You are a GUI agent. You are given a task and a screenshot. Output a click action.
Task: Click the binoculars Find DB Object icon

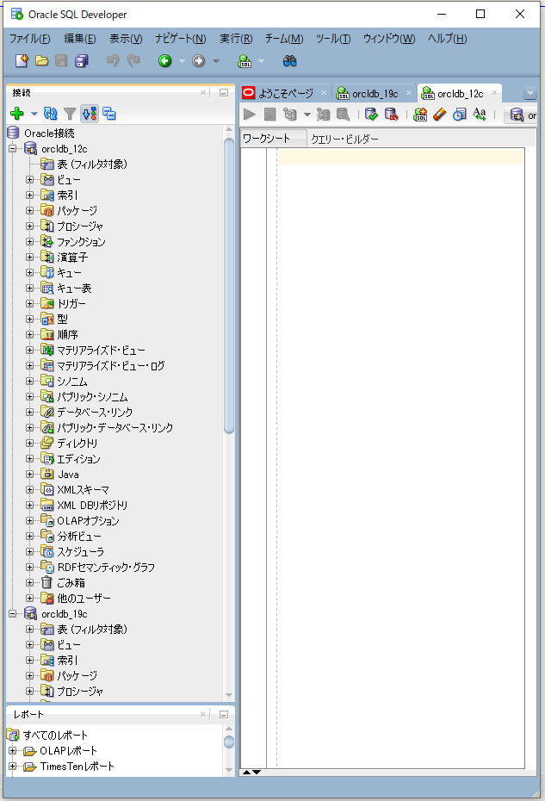tap(289, 61)
